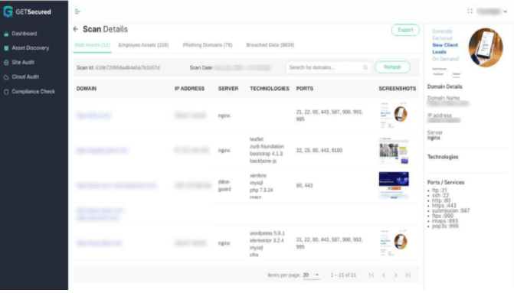The image size is (514, 293).
Task: Go to the previous page of results
Action: click(384, 275)
